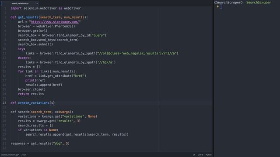This screenshot has height=157, width=280.
Task: Click the '//h3//a' xpath string on line 13
Action: point(105,62)
